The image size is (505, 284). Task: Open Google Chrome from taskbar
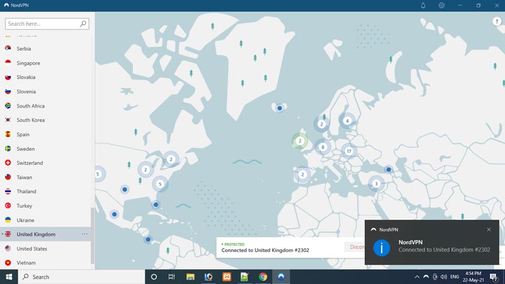263,277
